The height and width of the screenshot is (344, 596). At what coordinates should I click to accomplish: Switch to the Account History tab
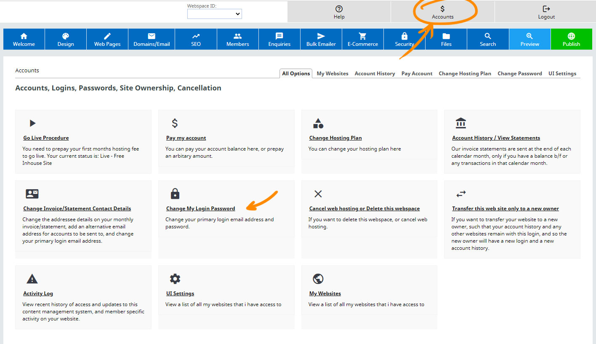pos(375,74)
